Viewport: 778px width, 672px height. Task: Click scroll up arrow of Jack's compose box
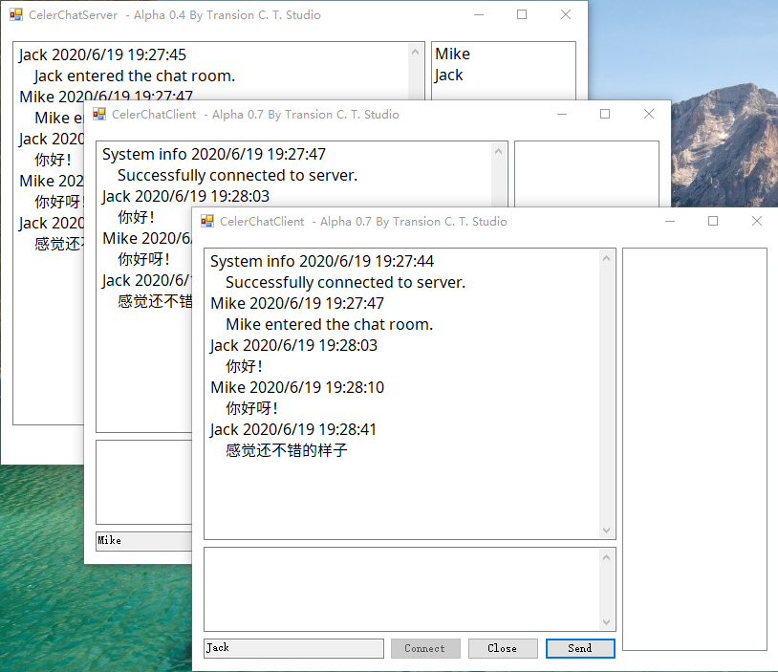tap(606, 557)
